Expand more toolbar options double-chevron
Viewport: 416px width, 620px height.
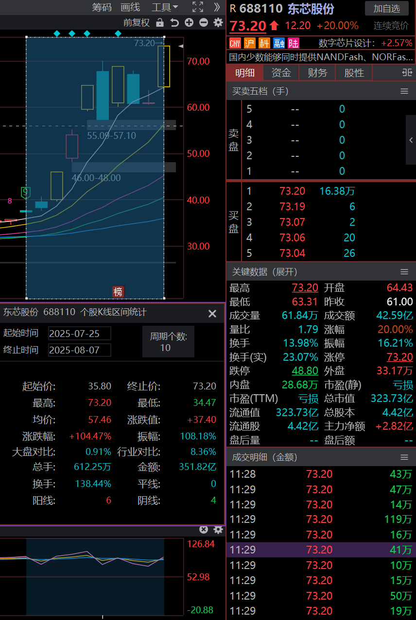217,7
